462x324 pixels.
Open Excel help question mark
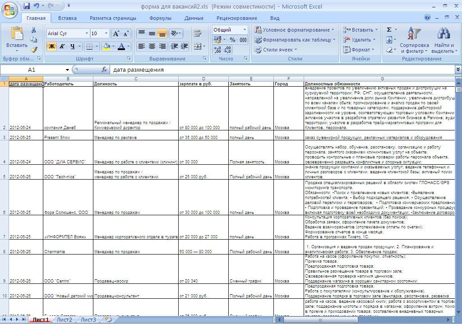click(x=427, y=18)
